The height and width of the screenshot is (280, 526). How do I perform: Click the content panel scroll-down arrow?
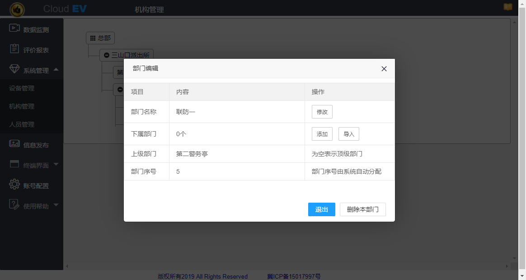[514, 258]
